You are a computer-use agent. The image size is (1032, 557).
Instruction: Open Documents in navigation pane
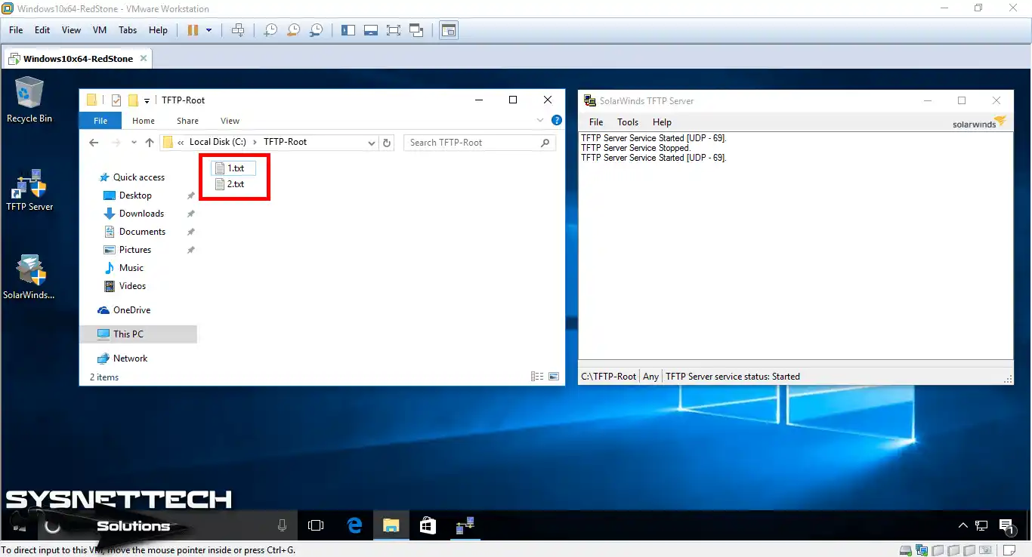click(x=142, y=232)
